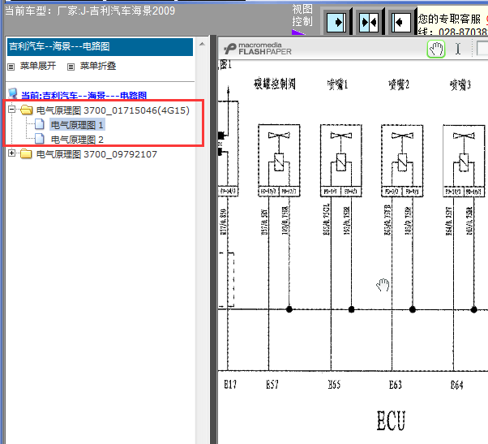The height and width of the screenshot is (444, 488).
Task: Click the 菜单展开 expand menu link
Action: point(38,66)
